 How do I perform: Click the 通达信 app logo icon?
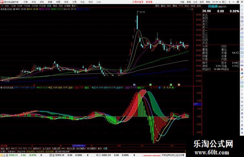(x=2, y=2)
